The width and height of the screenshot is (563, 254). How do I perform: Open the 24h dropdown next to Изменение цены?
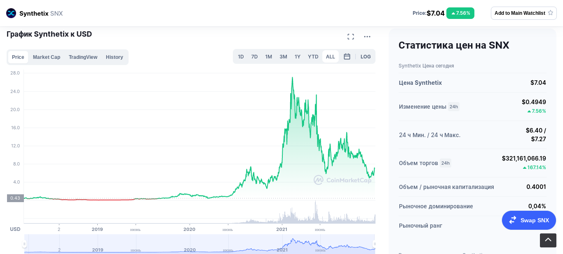click(x=454, y=107)
